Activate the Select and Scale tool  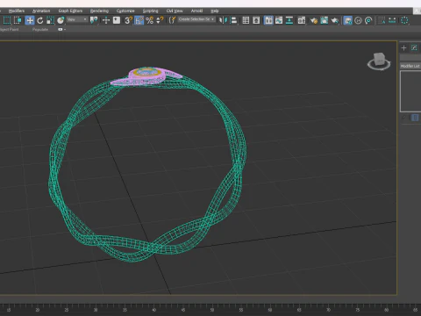coord(50,20)
